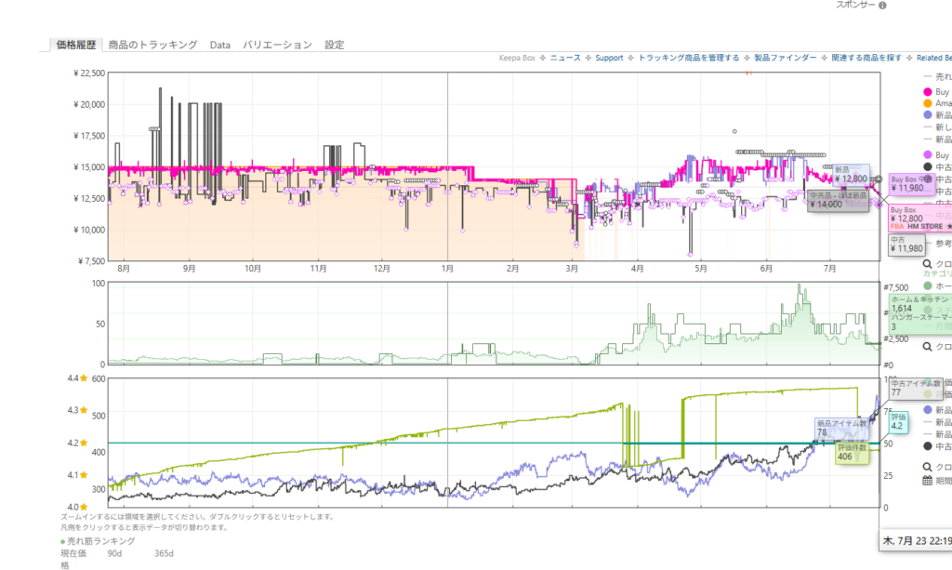The height and width of the screenshot is (570, 952).
Task: Click the Support link
Action: pos(609,58)
